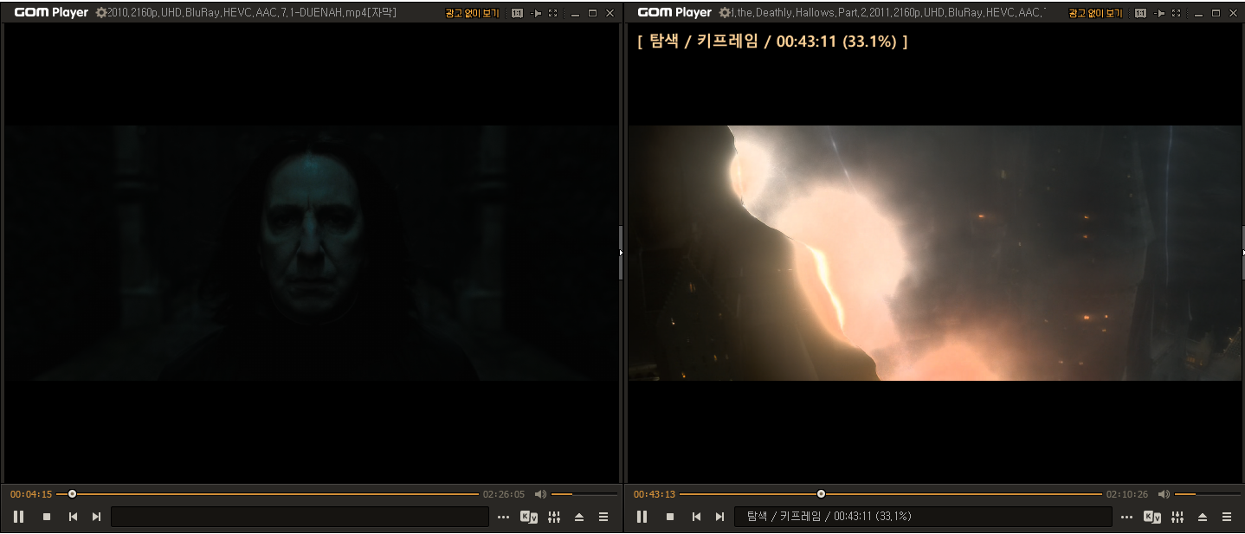
Task: Enter fullscreen in Deathly Hallows Part 2 window
Action: (x=1177, y=13)
